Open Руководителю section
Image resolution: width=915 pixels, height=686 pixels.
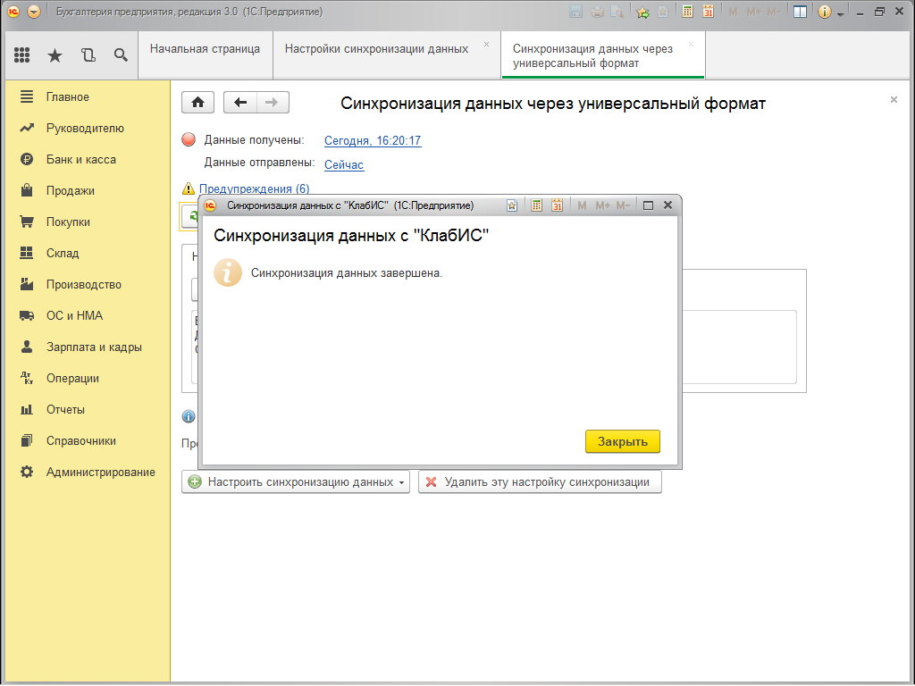point(88,129)
